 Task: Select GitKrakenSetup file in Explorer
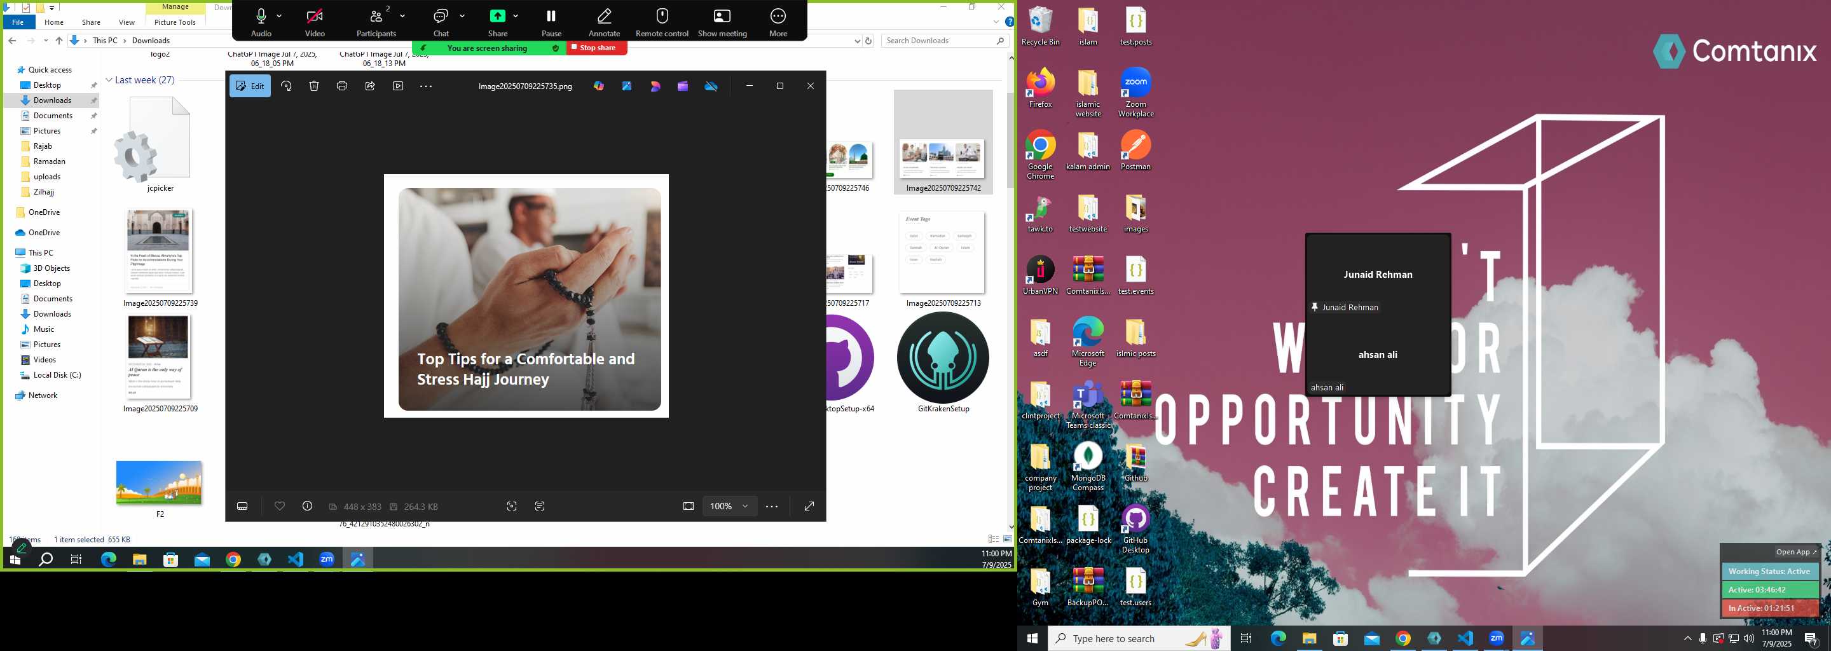click(x=943, y=362)
